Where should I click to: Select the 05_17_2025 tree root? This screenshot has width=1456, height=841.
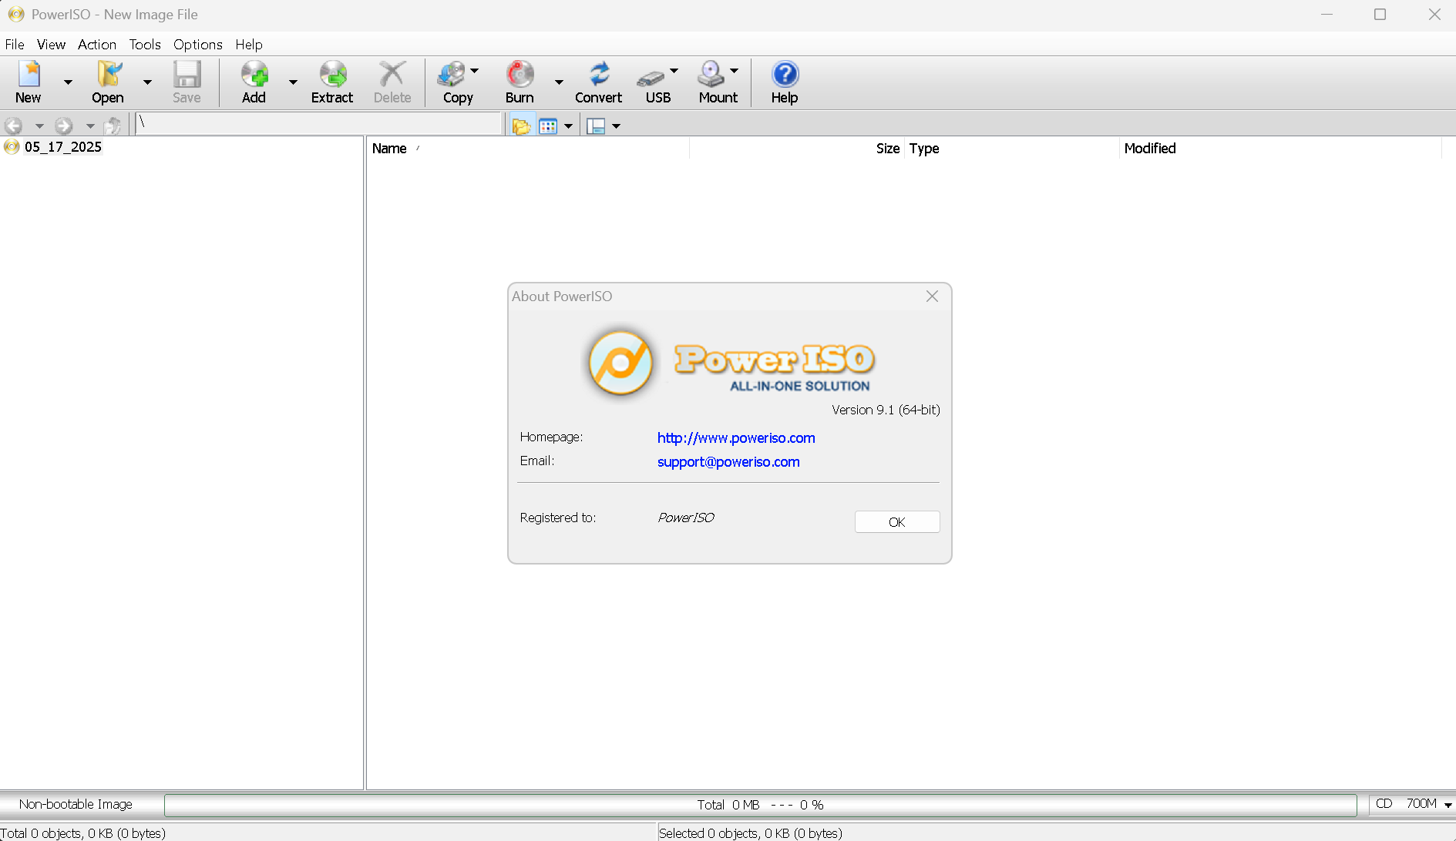(62, 147)
